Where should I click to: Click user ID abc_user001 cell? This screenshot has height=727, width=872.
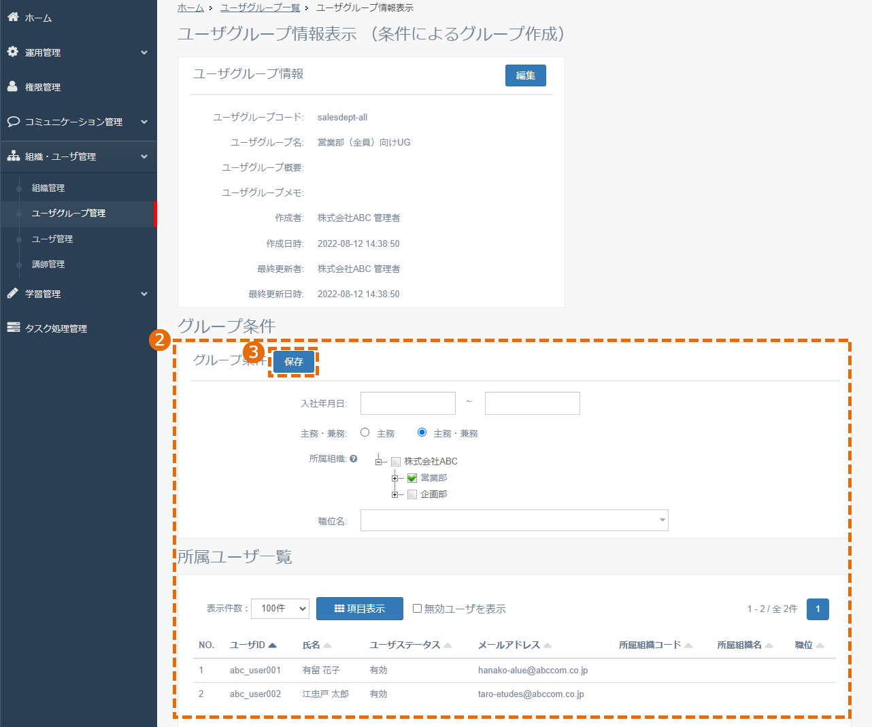(x=255, y=671)
